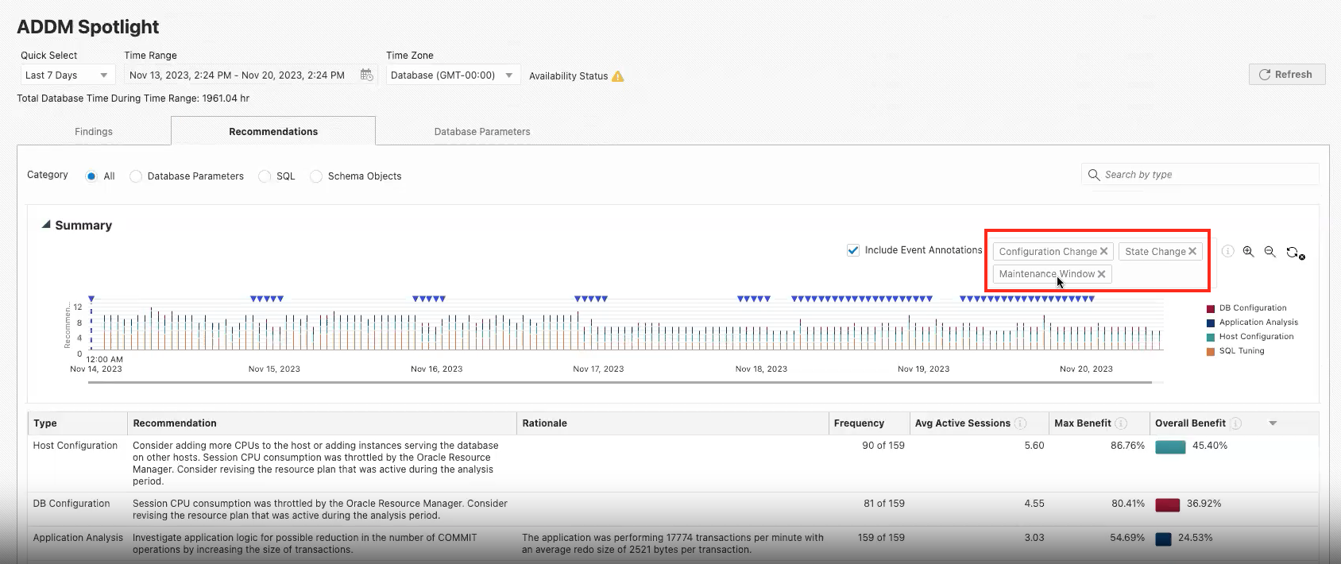
Task: Switch to the Findings tab
Action: pos(94,132)
